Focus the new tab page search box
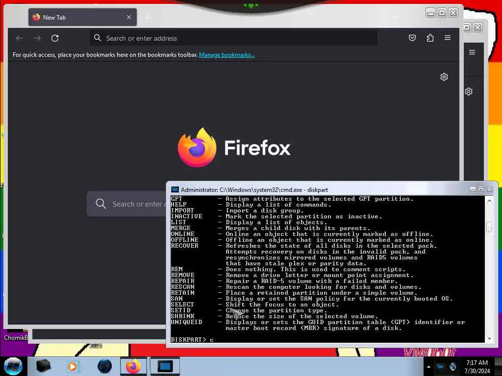Image resolution: width=502 pixels, height=376 pixels. point(127,204)
